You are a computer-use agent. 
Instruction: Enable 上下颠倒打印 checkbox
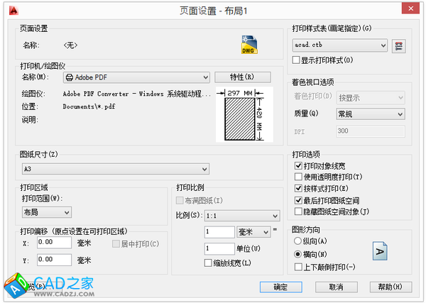[298, 267]
